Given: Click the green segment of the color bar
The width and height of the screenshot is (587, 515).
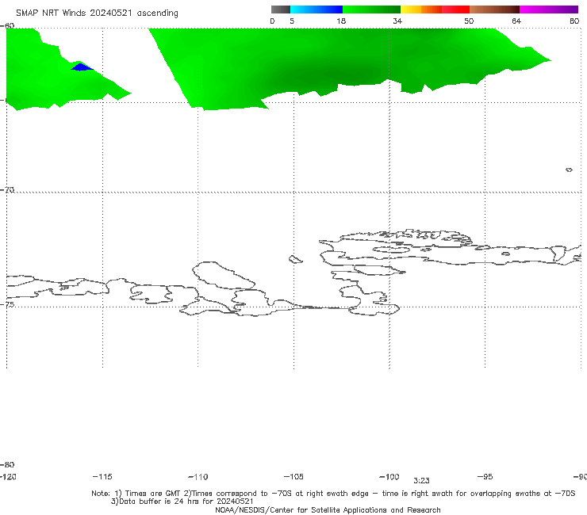Looking at the screenshot, I should (371, 10).
